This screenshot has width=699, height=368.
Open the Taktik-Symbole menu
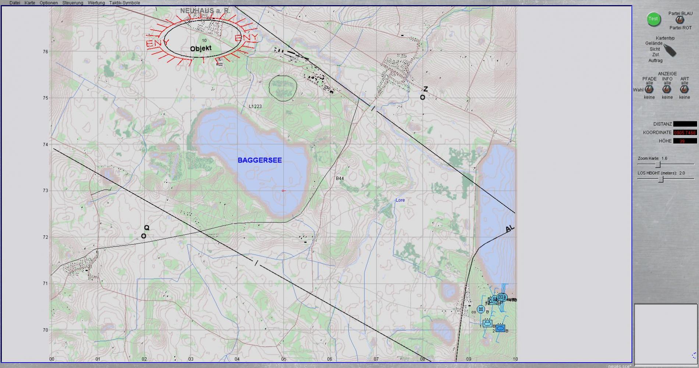point(124,3)
